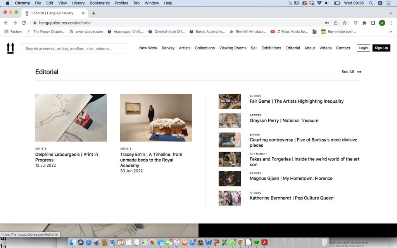
Task: Expand the Chrome tab search chevron
Action: tap(390, 13)
